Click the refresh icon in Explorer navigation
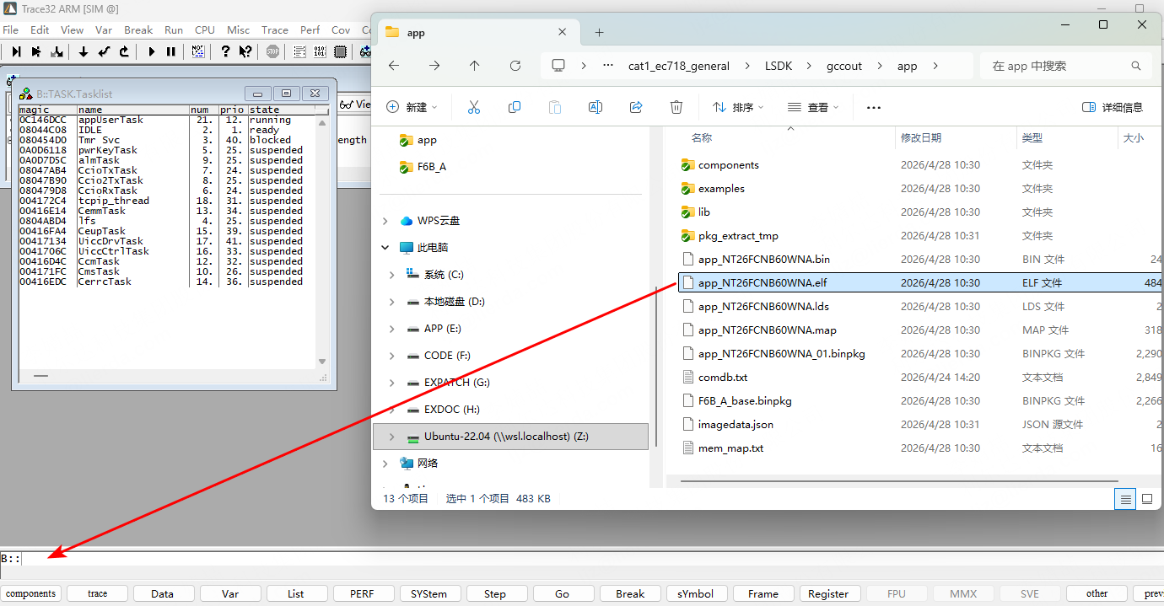1164x606 pixels. click(515, 66)
